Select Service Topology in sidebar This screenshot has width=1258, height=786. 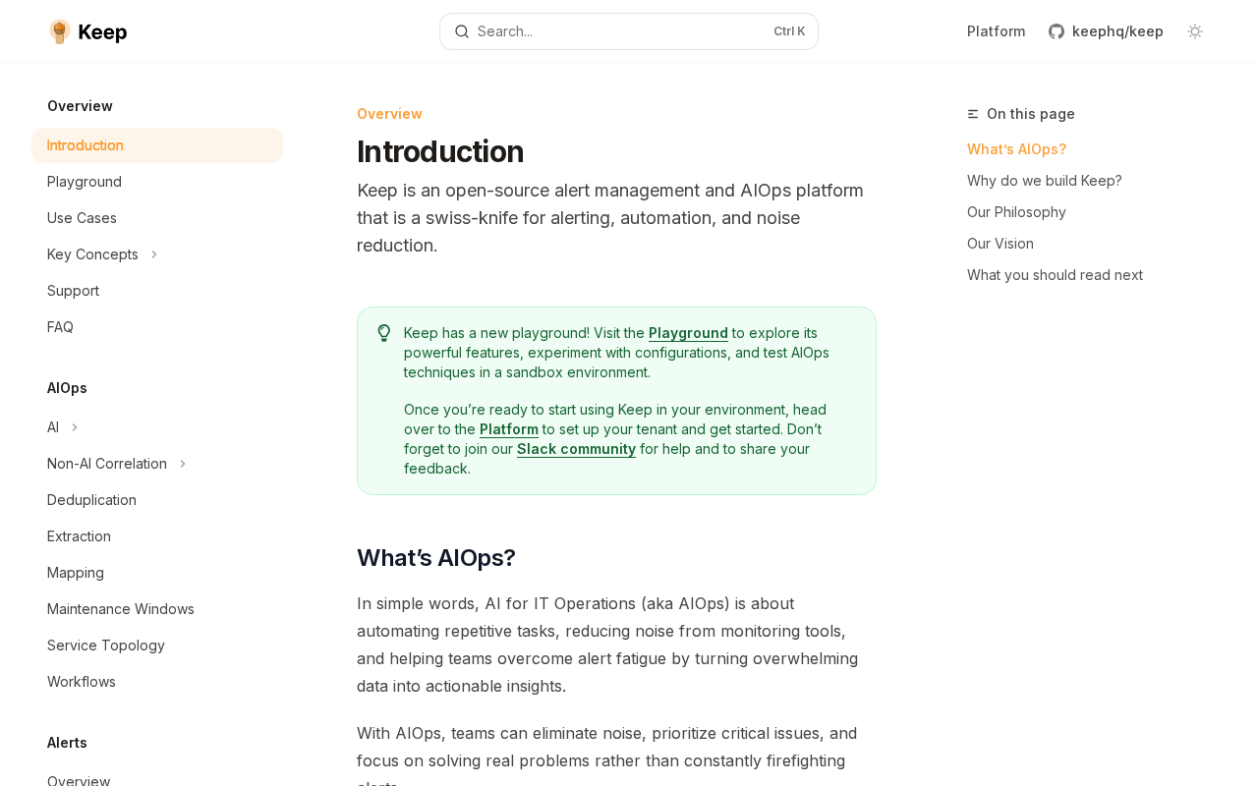click(106, 646)
